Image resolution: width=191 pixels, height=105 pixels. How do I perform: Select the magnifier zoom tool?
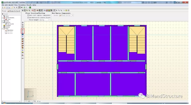(x=59, y=10)
